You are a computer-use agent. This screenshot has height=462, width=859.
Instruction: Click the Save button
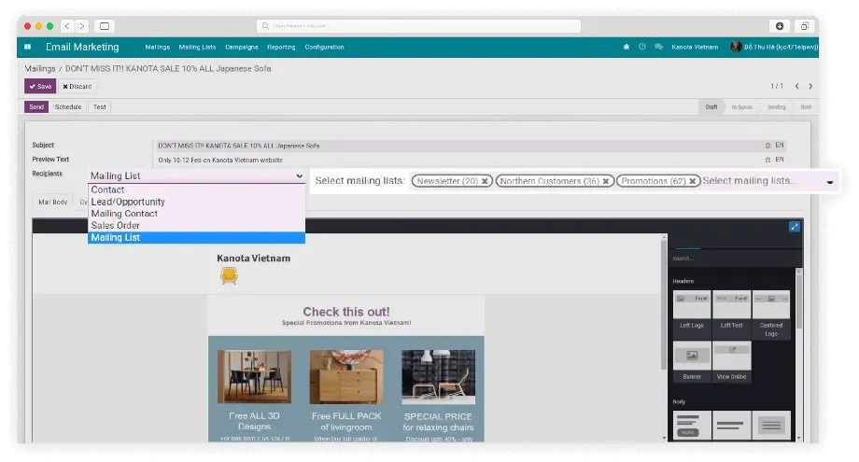tap(40, 87)
